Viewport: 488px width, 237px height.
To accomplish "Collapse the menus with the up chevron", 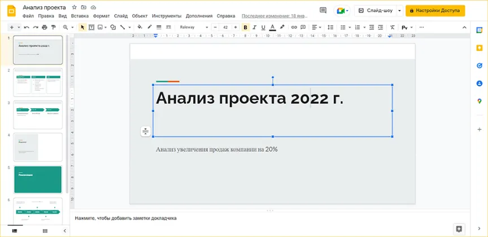I will pos(464,28).
